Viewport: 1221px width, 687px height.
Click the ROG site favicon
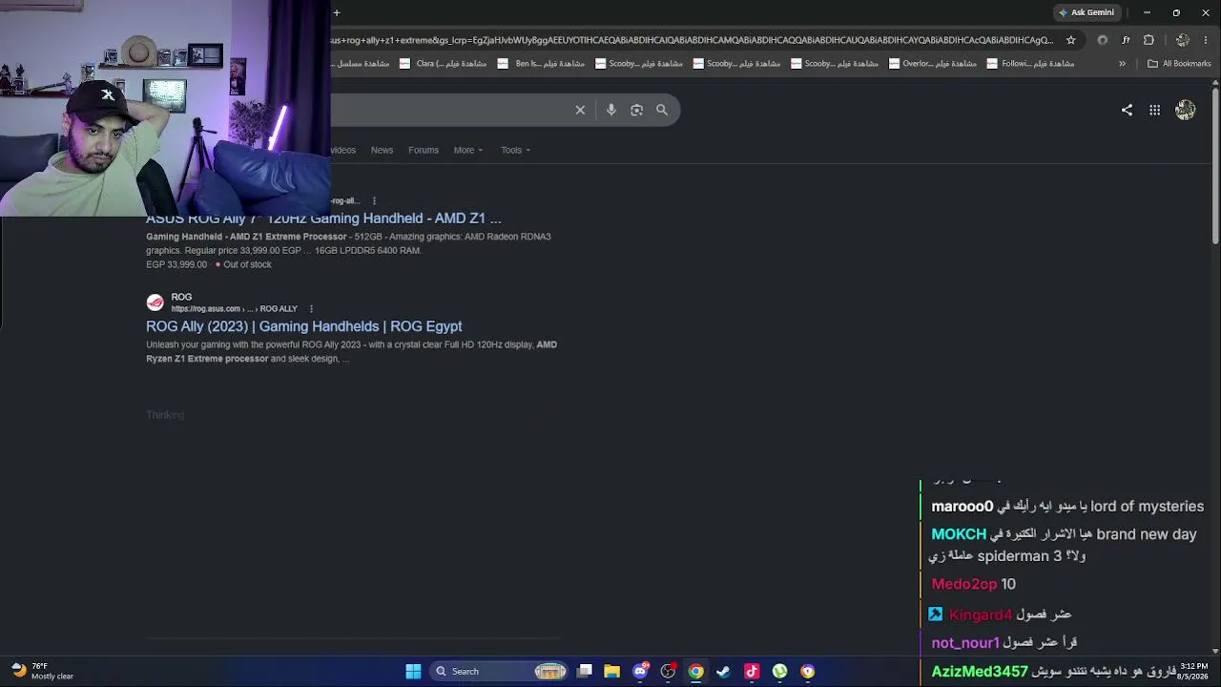point(155,302)
